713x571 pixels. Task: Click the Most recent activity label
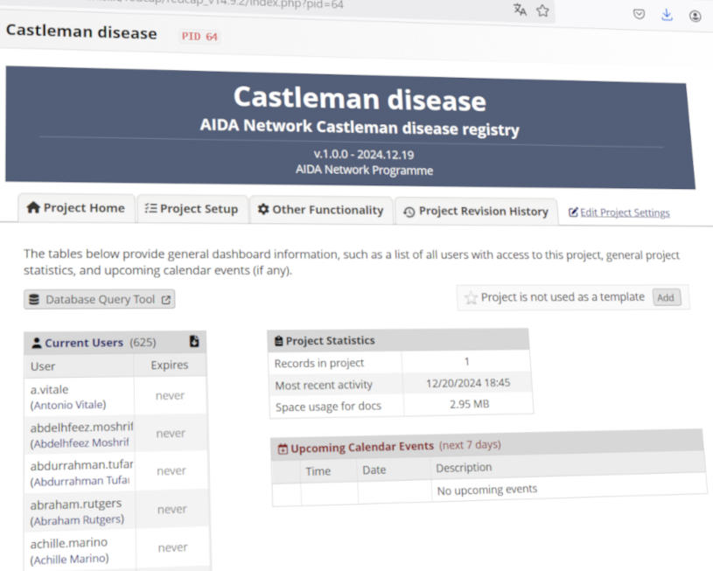[x=324, y=385]
